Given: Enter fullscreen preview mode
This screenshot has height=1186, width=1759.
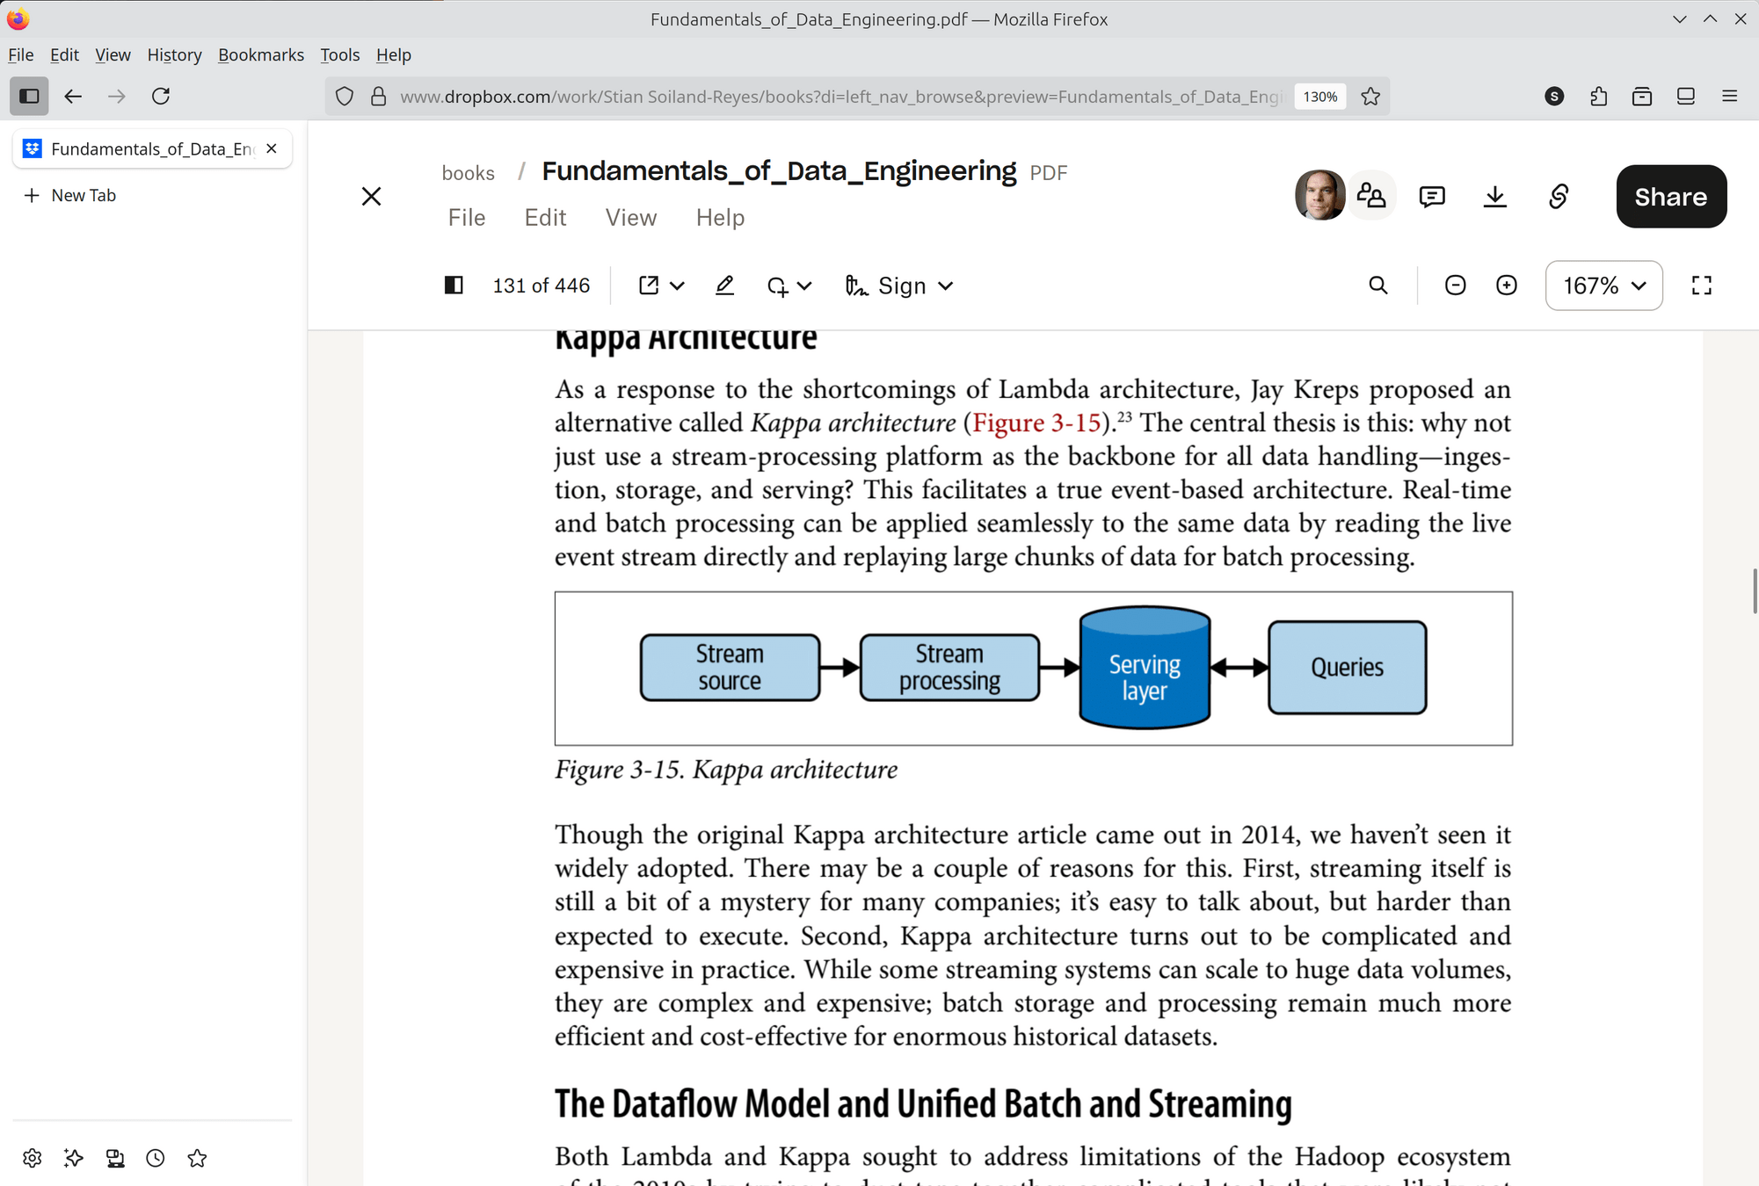Looking at the screenshot, I should point(1701,286).
